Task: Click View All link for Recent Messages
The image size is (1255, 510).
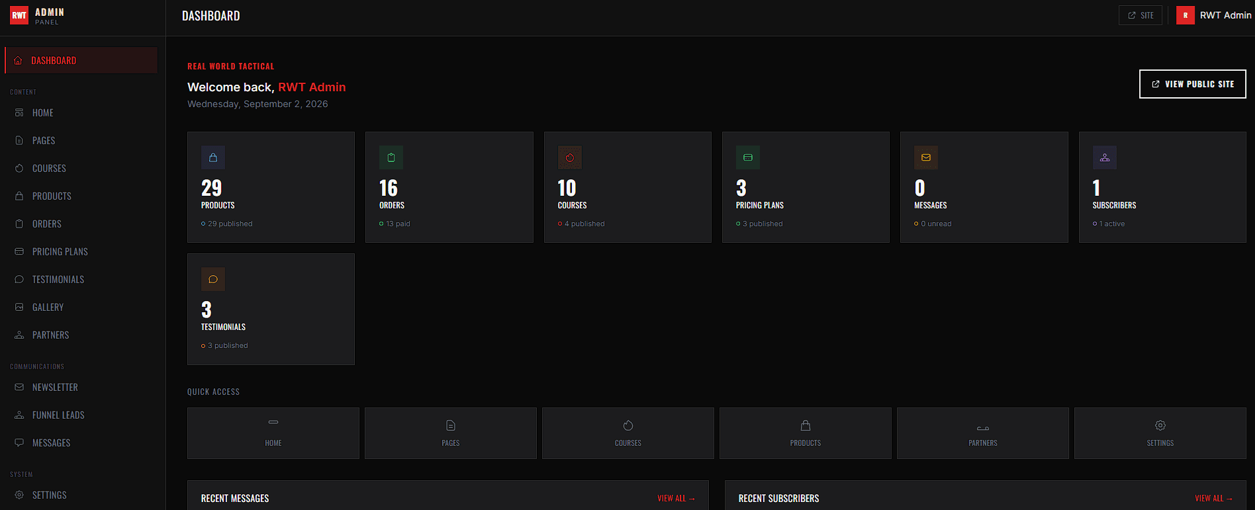Action: tap(676, 498)
